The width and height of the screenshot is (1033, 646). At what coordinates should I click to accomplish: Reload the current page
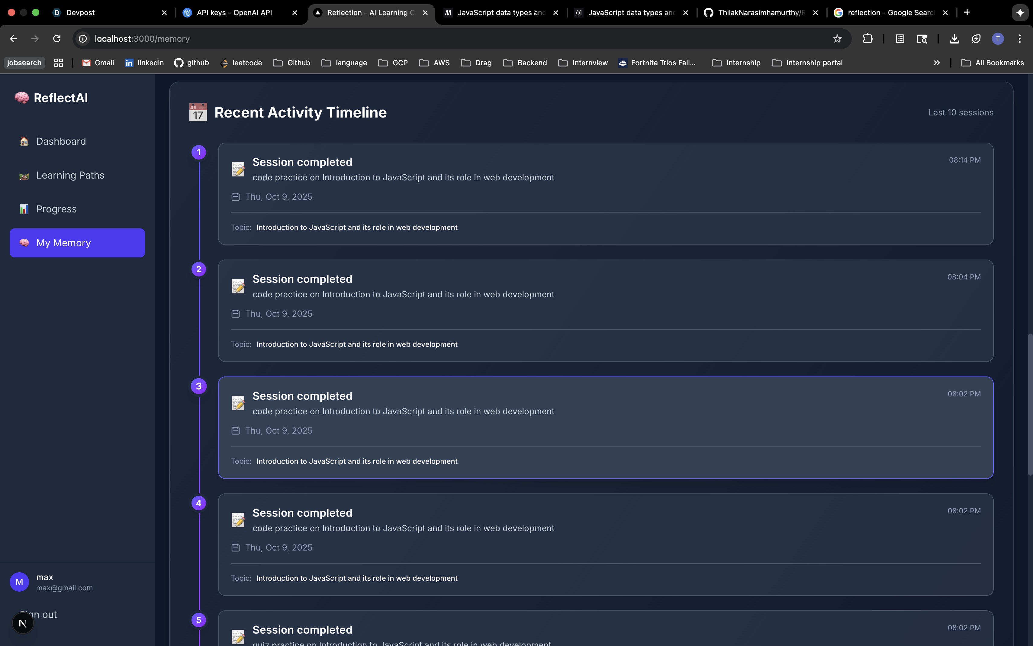(57, 39)
